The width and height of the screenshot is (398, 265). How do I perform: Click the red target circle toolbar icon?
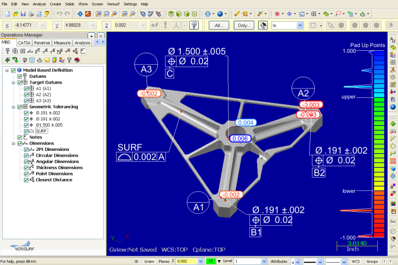(277, 14)
